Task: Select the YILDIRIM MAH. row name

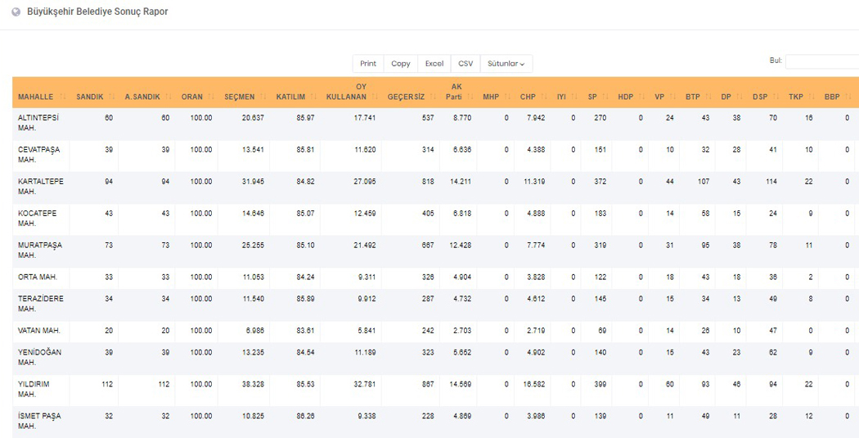Action: click(x=34, y=389)
